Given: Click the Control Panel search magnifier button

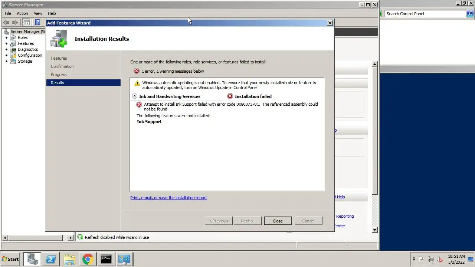Looking at the screenshot, I should coord(470,14).
